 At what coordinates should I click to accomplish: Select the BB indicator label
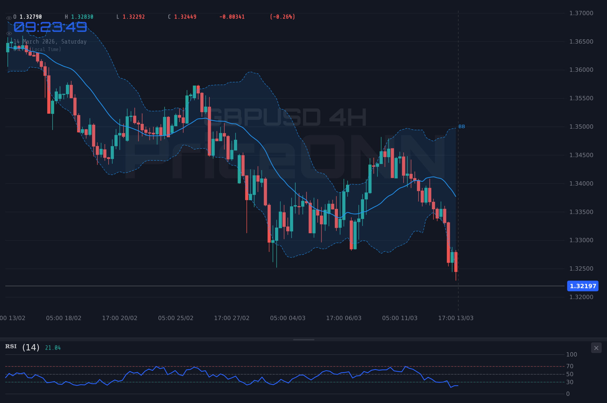click(462, 127)
